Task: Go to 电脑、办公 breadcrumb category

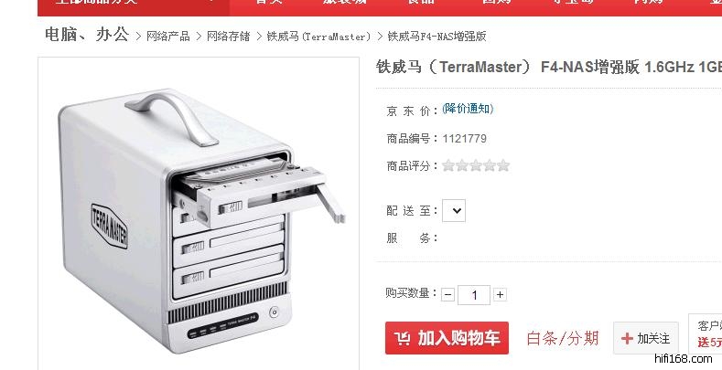Action: point(87,35)
